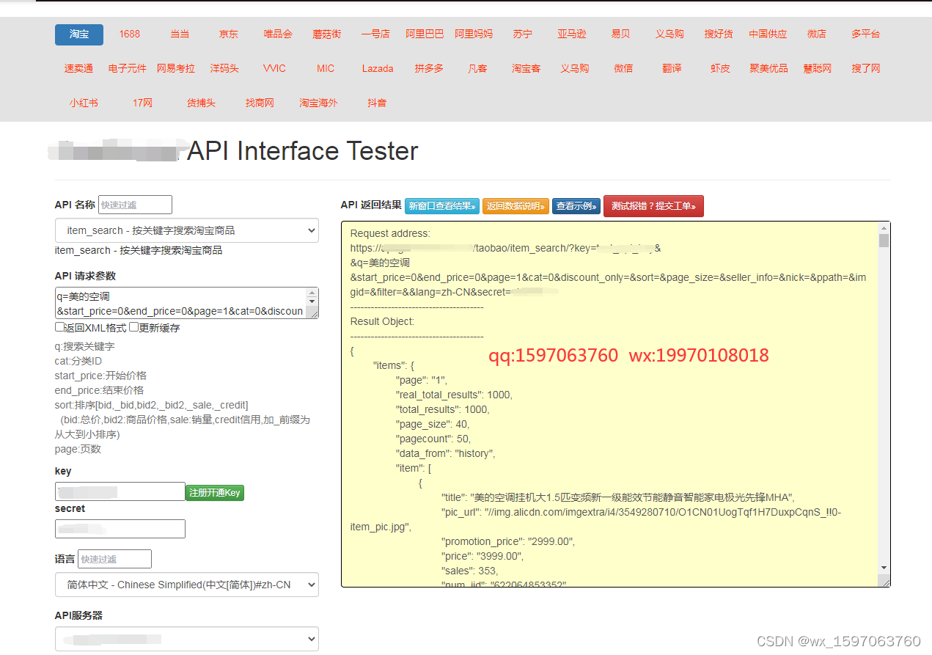Open the 洋码头 tab
The height and width of the screenshot is (655, 932).
pos(224,69)
